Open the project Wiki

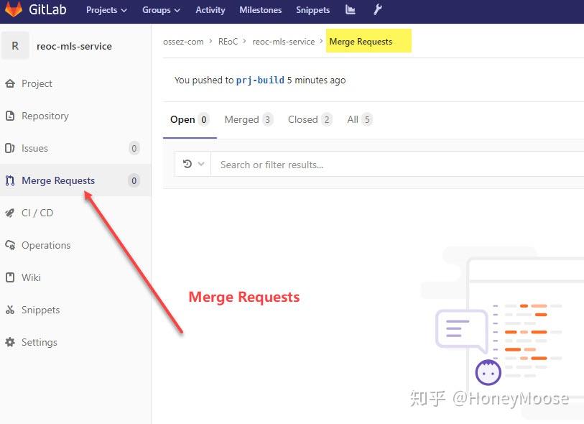click(x=33, y=277)
